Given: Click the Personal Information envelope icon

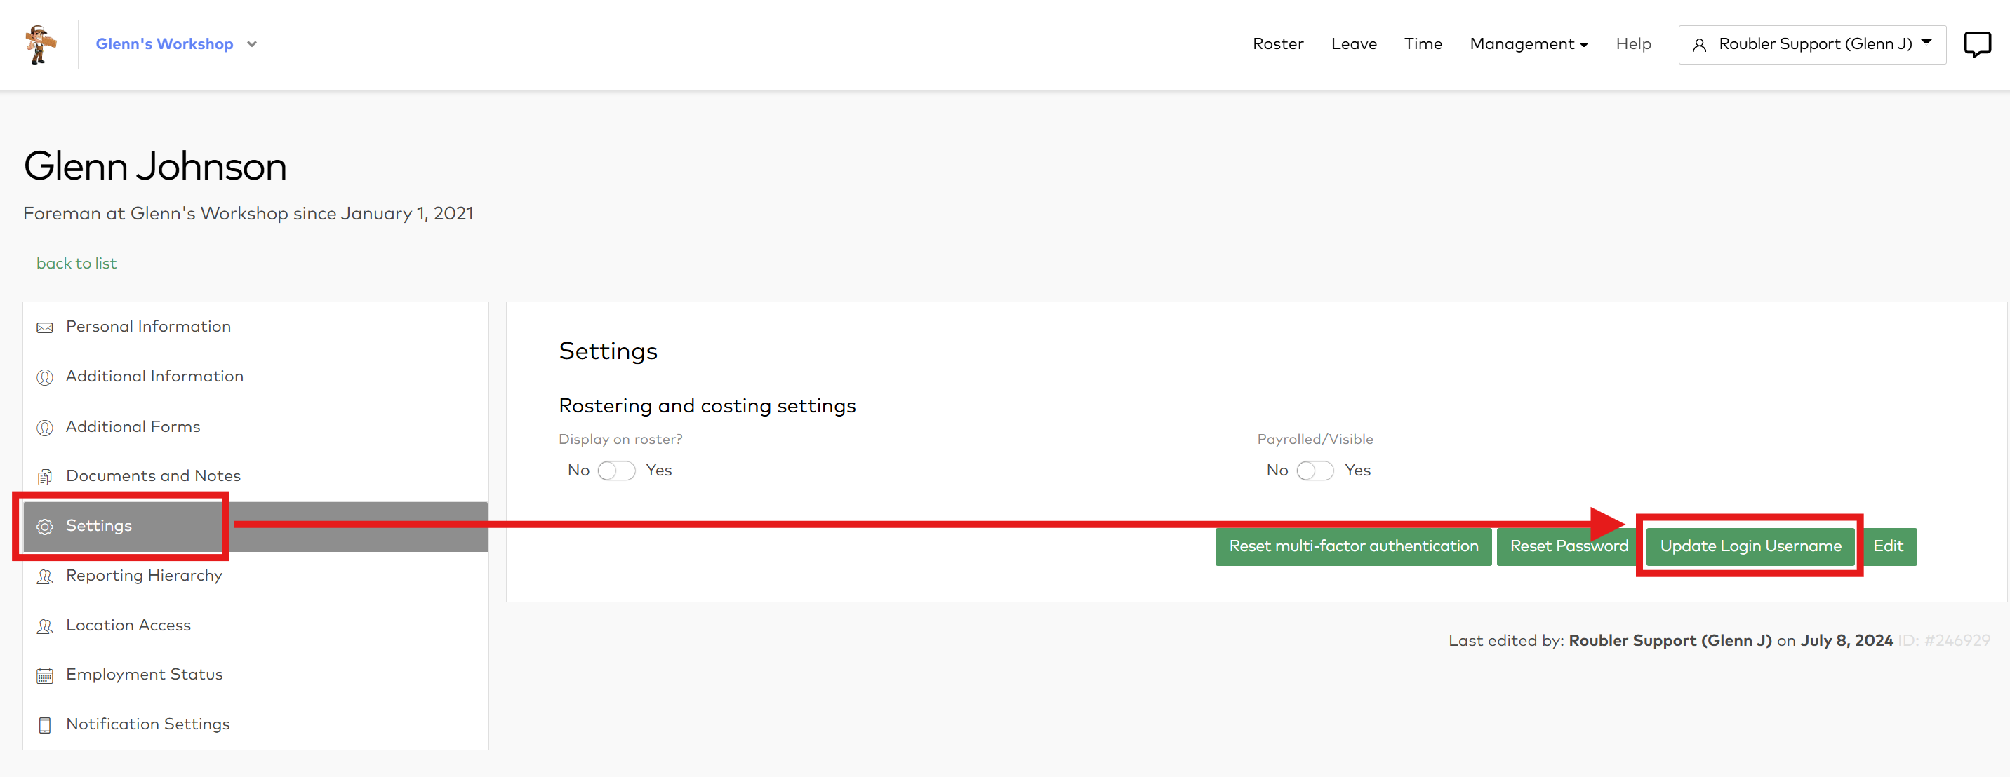Looking at the screenshot, I should click(x=45, y=327).
